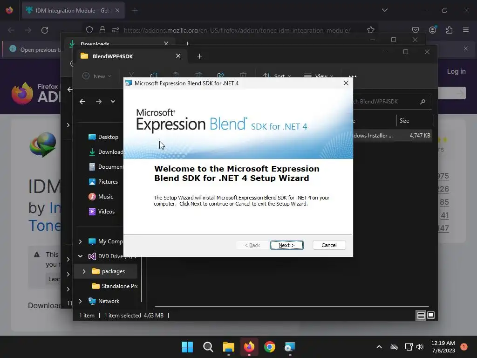477x358 pixels.
Task: Click the Paste icon in toolbar
Action: pos(176,75)
